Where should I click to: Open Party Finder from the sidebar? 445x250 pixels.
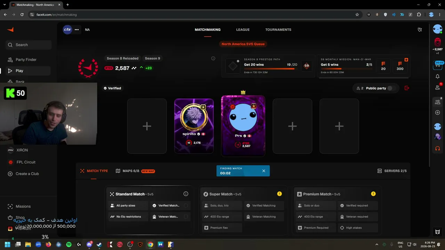(26, 60)
